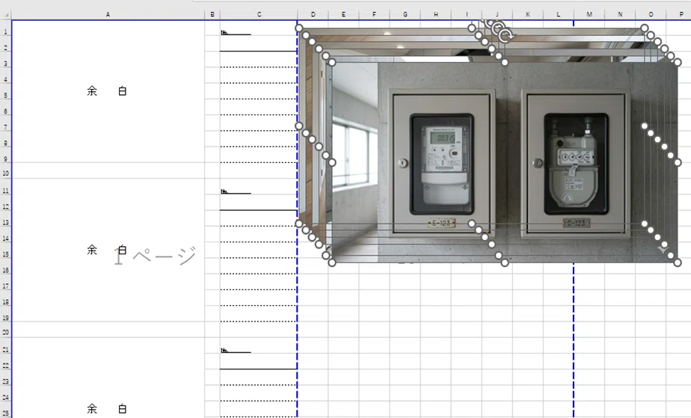The height and width of the screenshot is (418, 691).
Task: Select column P header
Action: pos(681,14)
